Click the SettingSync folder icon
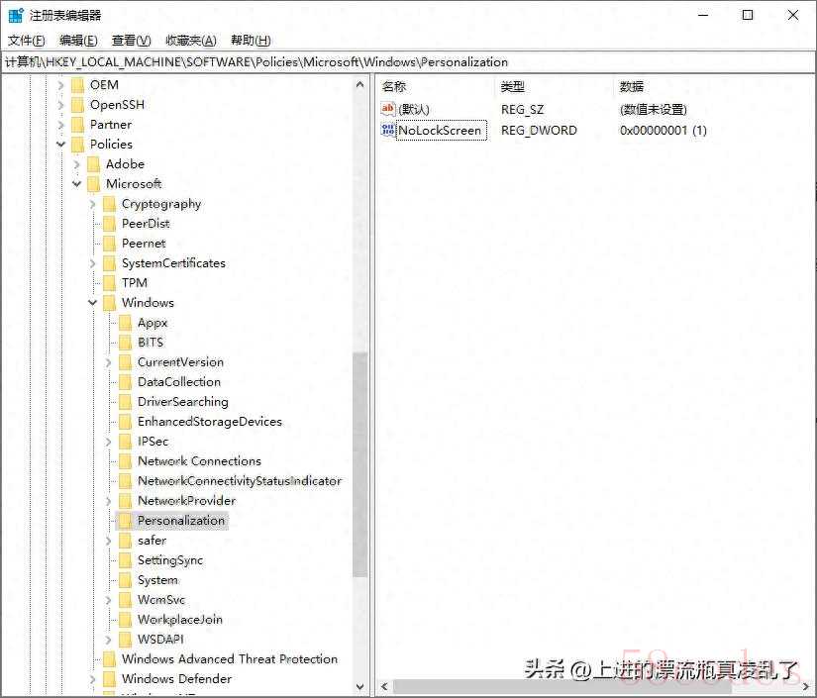The height and width of the screenshot is (698, 817). (x=125, y=560)
